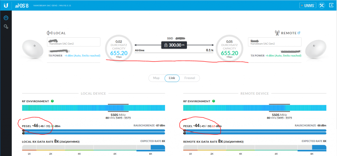337x156 pixels.
Task: Click the local RF environment spectrum bar
Action: click(93, 108)
